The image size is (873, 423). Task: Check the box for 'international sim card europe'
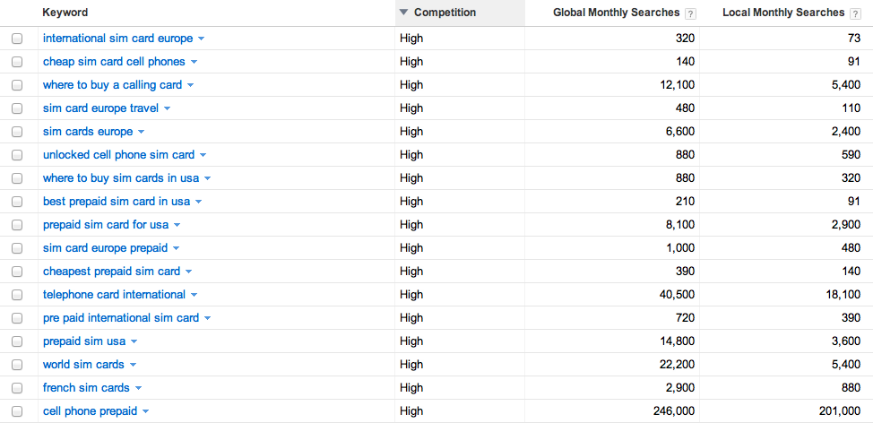17,39
